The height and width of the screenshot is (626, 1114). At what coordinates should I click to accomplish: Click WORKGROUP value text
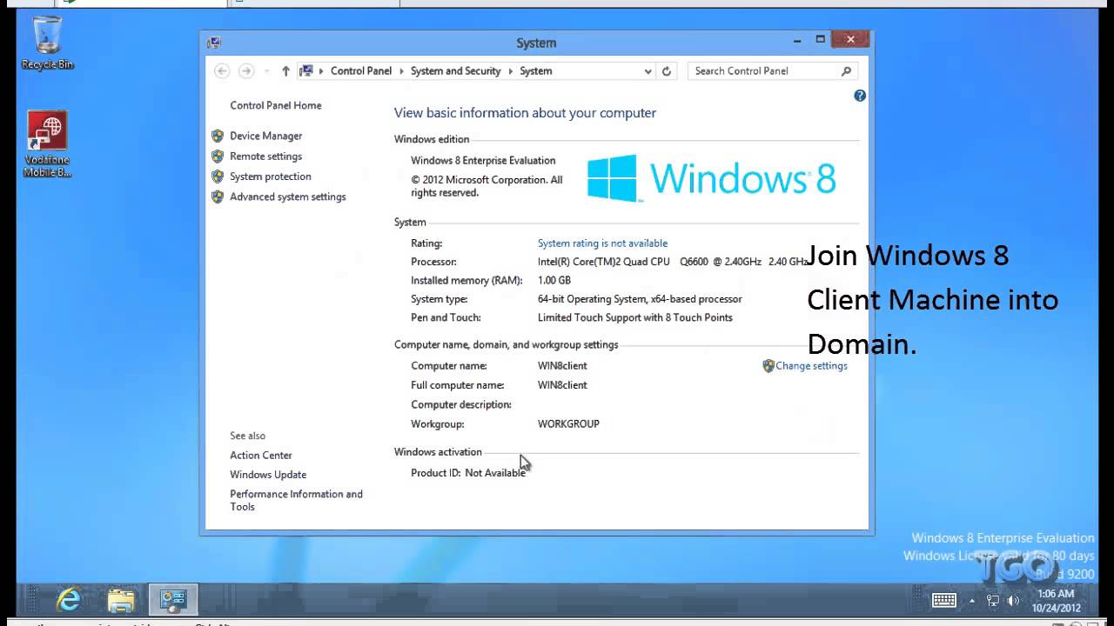pyautogui.click(x=568, y=424)
